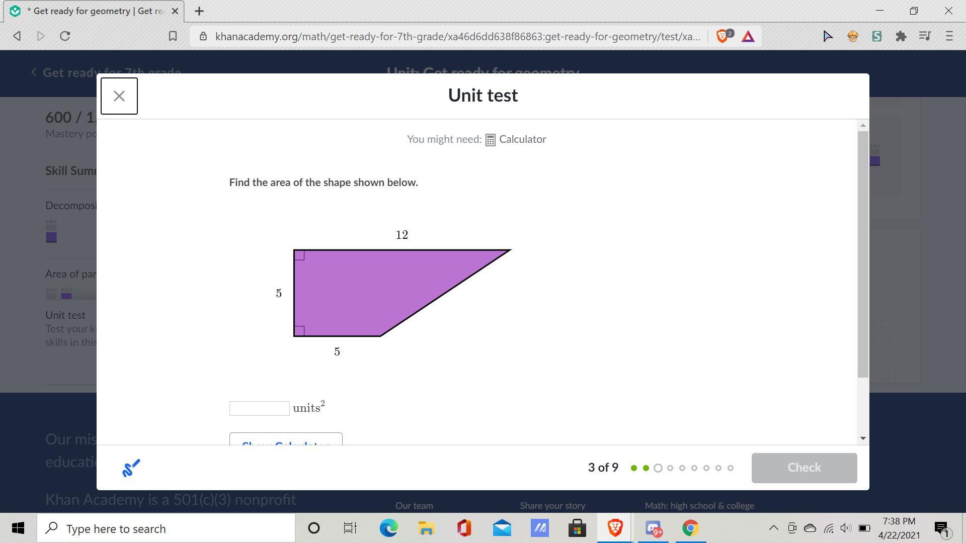Open Microsoft Edge from taskbar
The image size is (966, 543).
(x=388, y=528)
